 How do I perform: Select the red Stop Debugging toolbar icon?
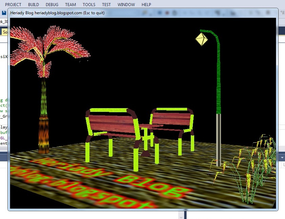pos(167,12)
